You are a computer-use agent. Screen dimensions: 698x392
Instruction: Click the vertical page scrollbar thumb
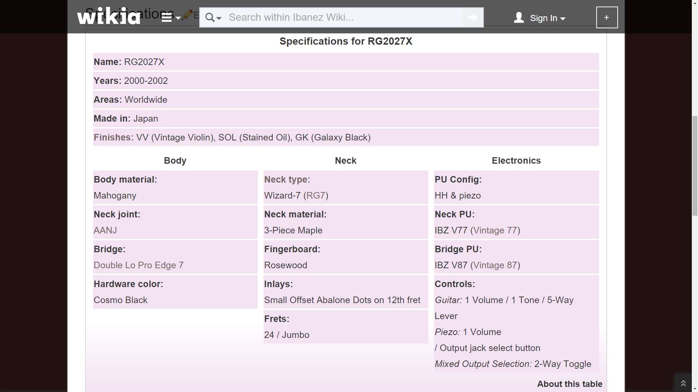695,166
